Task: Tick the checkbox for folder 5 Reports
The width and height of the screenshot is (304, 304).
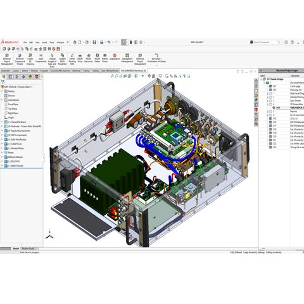Action: (270, 111)
